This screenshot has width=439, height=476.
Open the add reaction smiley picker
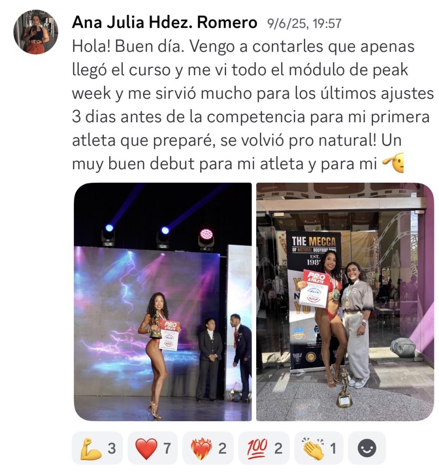pyautogui.click(x=367, y=448)
